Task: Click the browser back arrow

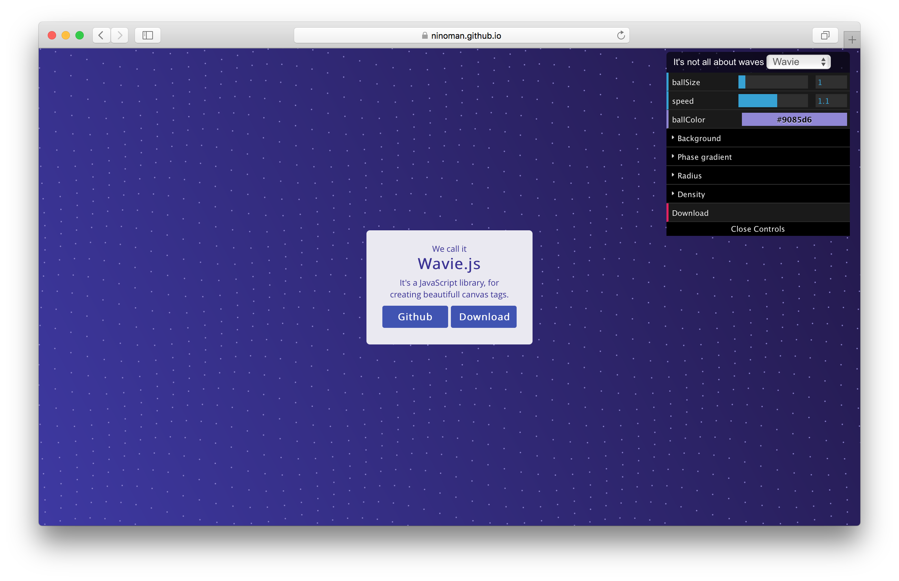Action: 101,36
